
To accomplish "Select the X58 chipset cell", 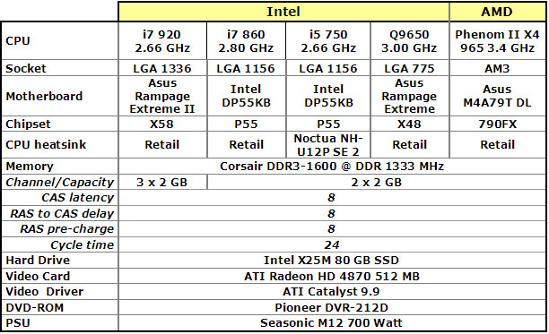I will click(162, 124).
